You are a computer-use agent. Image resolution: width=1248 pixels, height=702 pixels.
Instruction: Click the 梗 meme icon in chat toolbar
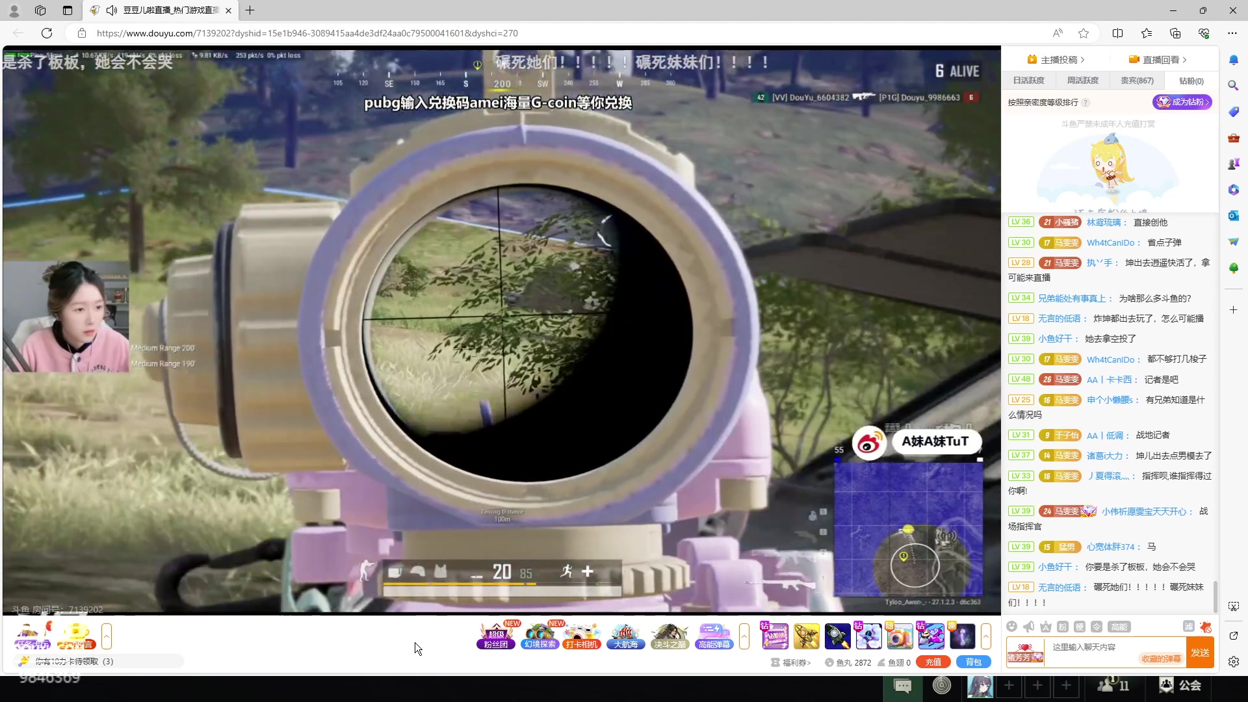(1079, 627)
